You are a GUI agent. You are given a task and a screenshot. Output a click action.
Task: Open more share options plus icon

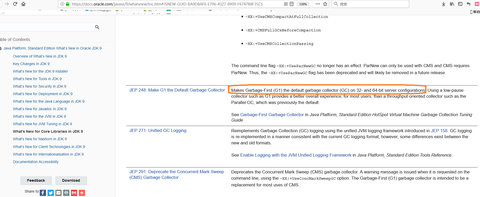coord(82,193)
